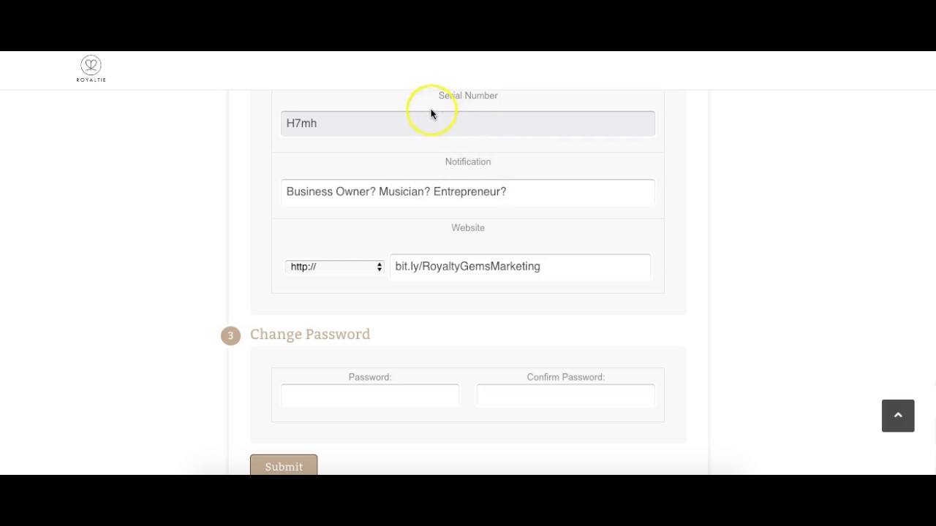Edit the Notification text field
This screenshot has width=936, height=526.
(x=468, y=191)
